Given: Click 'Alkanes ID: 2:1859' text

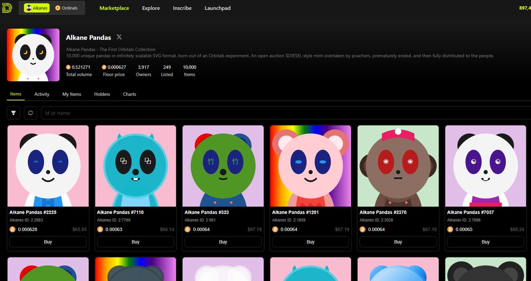Looking at the screenshot, I should tap(289, 220).
